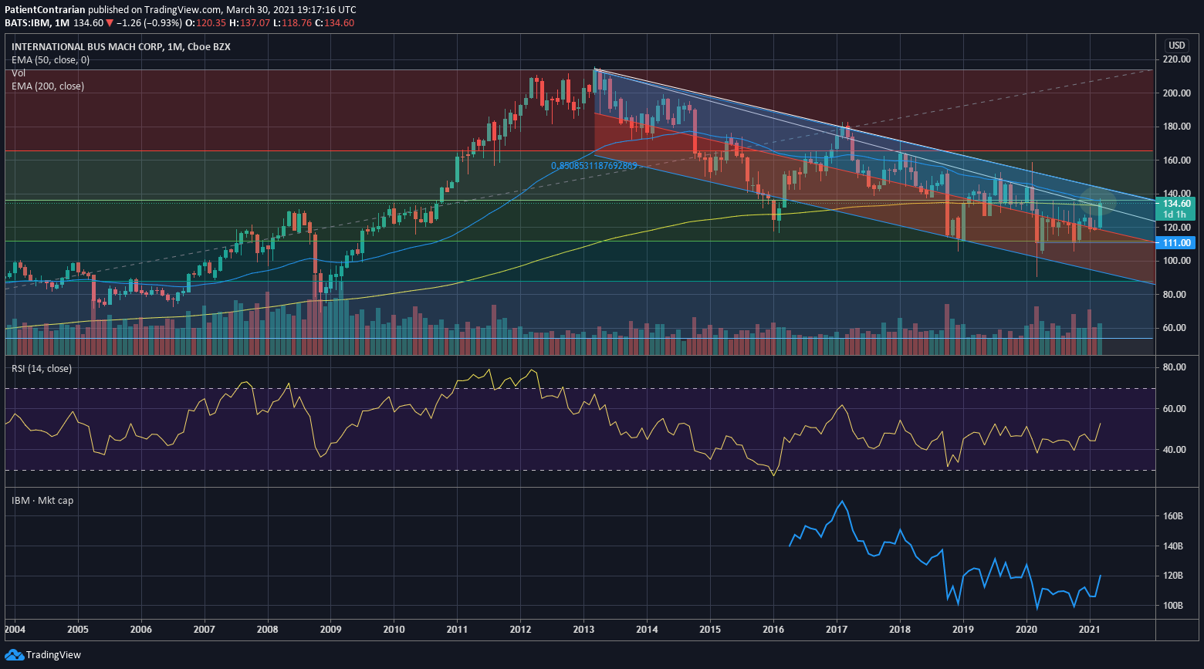Screen dimensions: 1204x669
Task: Select the EMA (200, close) indicator label
Action: point(48,86)
